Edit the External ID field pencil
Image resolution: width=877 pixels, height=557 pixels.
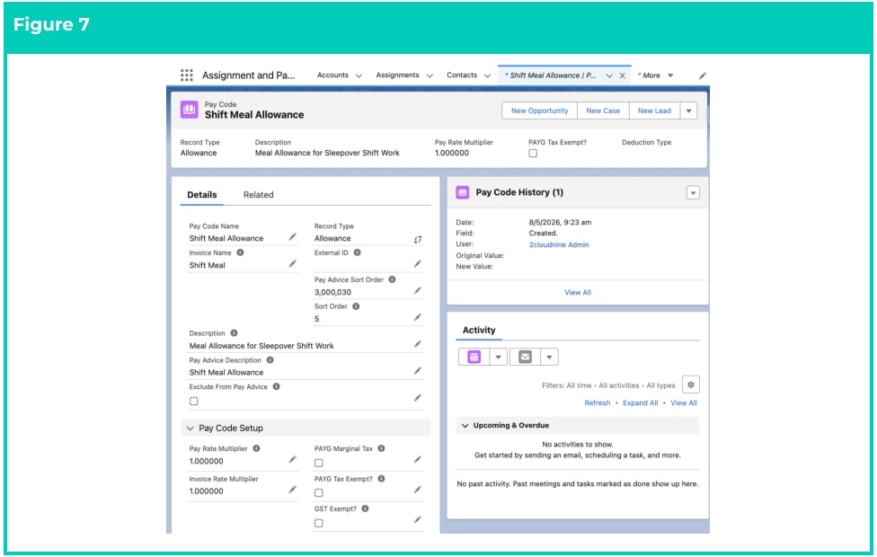pyautogui.click(x=418, y=264)
